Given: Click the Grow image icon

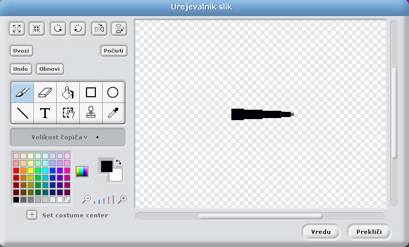Looking at the screenshot, I should (16, 29).
